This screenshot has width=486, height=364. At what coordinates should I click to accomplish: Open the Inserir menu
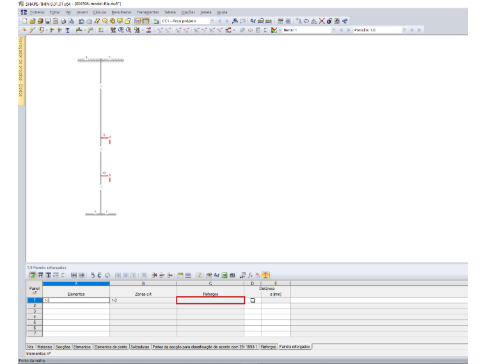[x=82, y=12]
